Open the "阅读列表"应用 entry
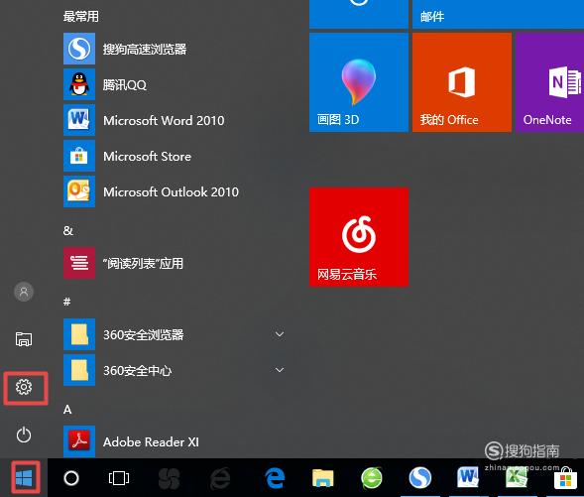Viewport: 584px width, 497px height. pyautogui.click(x=175, y=263)
